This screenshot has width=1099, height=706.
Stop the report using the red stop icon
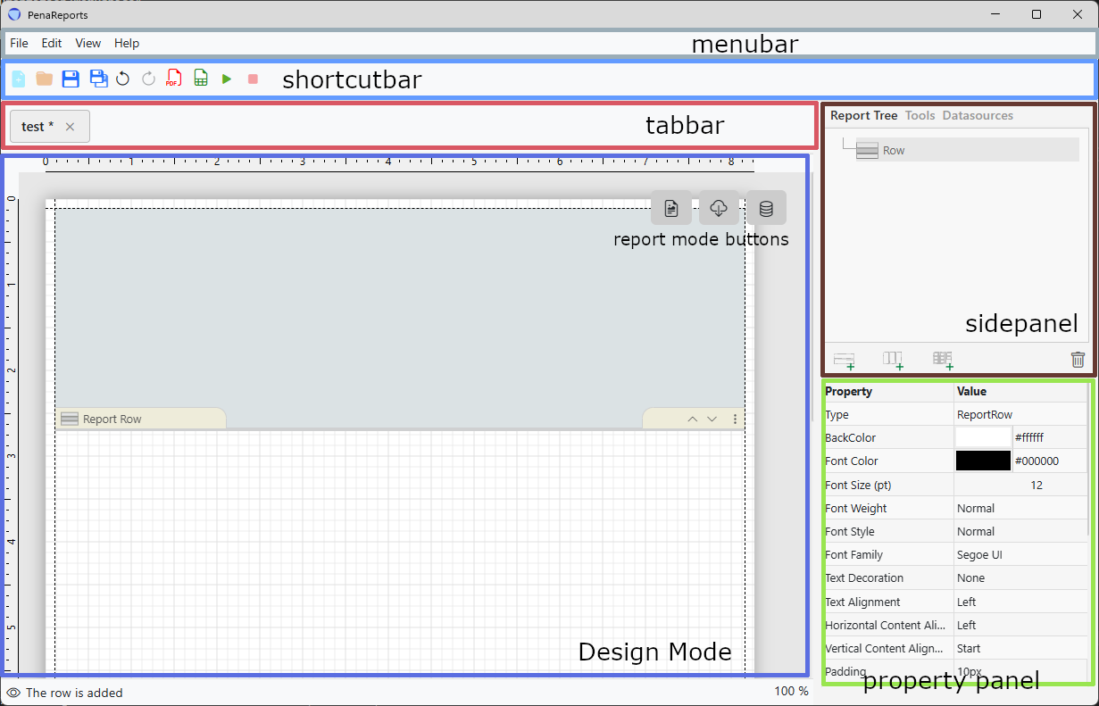pos(253,79)
